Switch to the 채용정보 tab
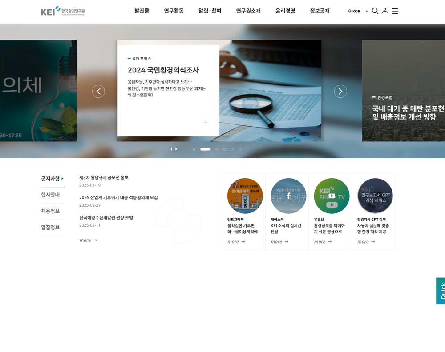This screenshot has width=445, height=352. click(50, 211)
